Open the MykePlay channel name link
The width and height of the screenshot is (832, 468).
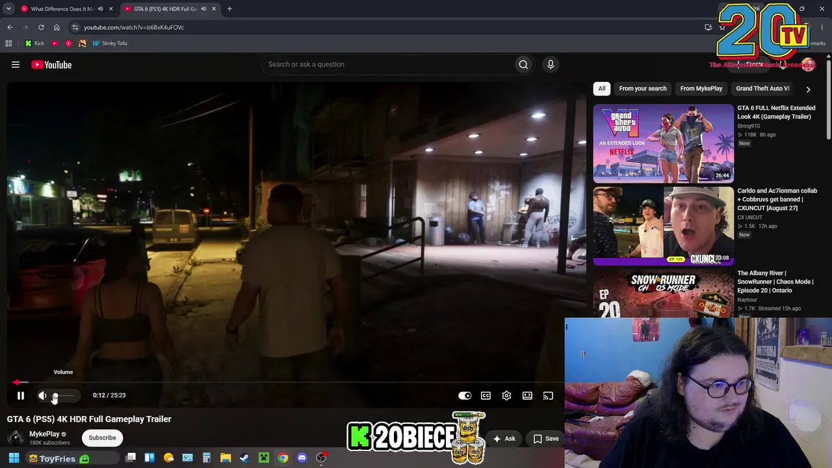click(x=44, y=434)
